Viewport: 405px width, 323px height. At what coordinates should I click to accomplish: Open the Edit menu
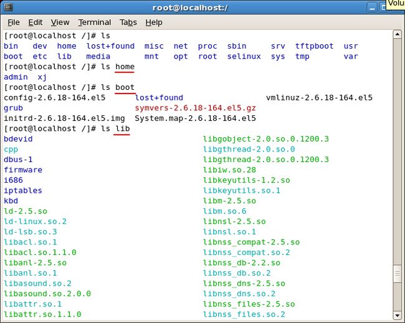click(x=36, y=22)
